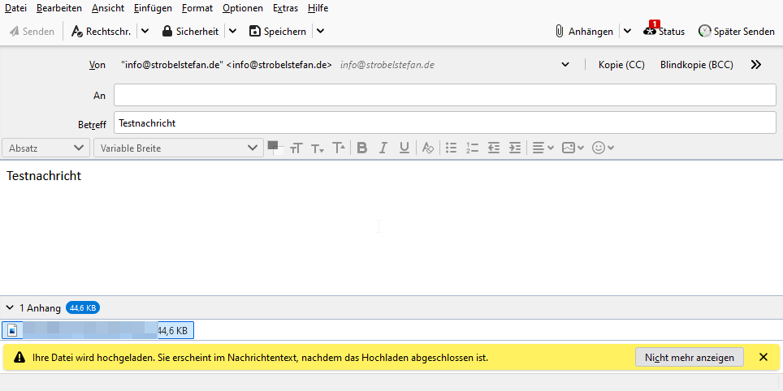Click into the An recipient field
This screenshot has width=783, height=391.
coord(445,95)
